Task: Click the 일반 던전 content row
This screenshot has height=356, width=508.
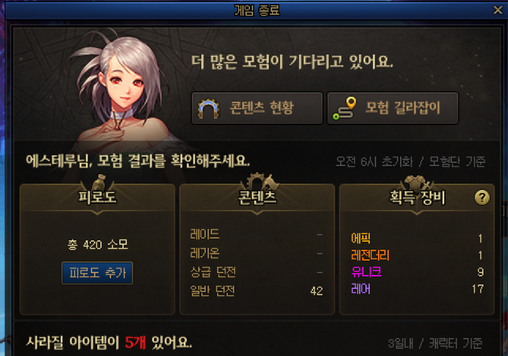Action: (x=256, y=291)
